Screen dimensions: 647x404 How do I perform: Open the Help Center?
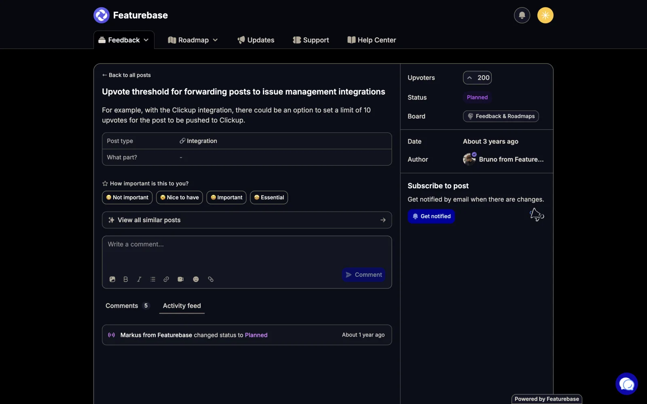[x=372, y=40]
